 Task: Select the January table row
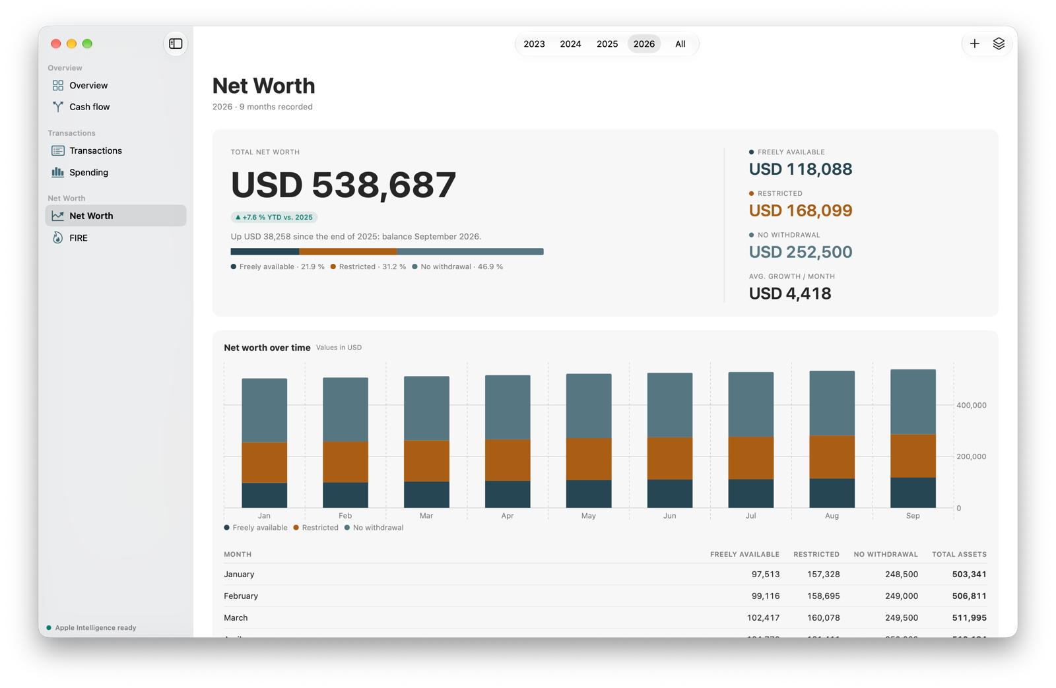click(605, 574)
